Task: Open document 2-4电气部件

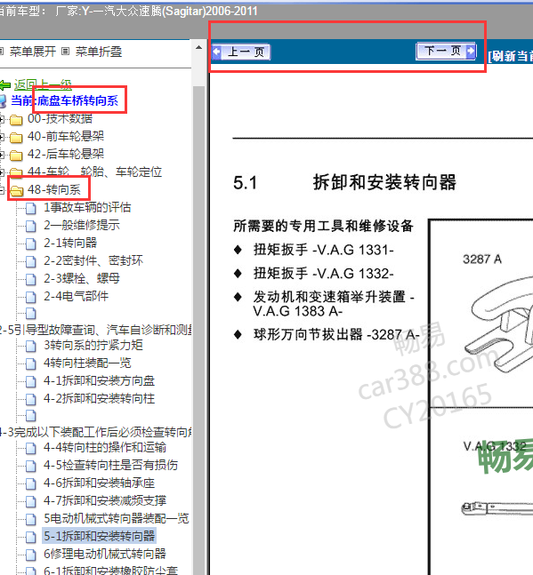Action: (76, 296)
